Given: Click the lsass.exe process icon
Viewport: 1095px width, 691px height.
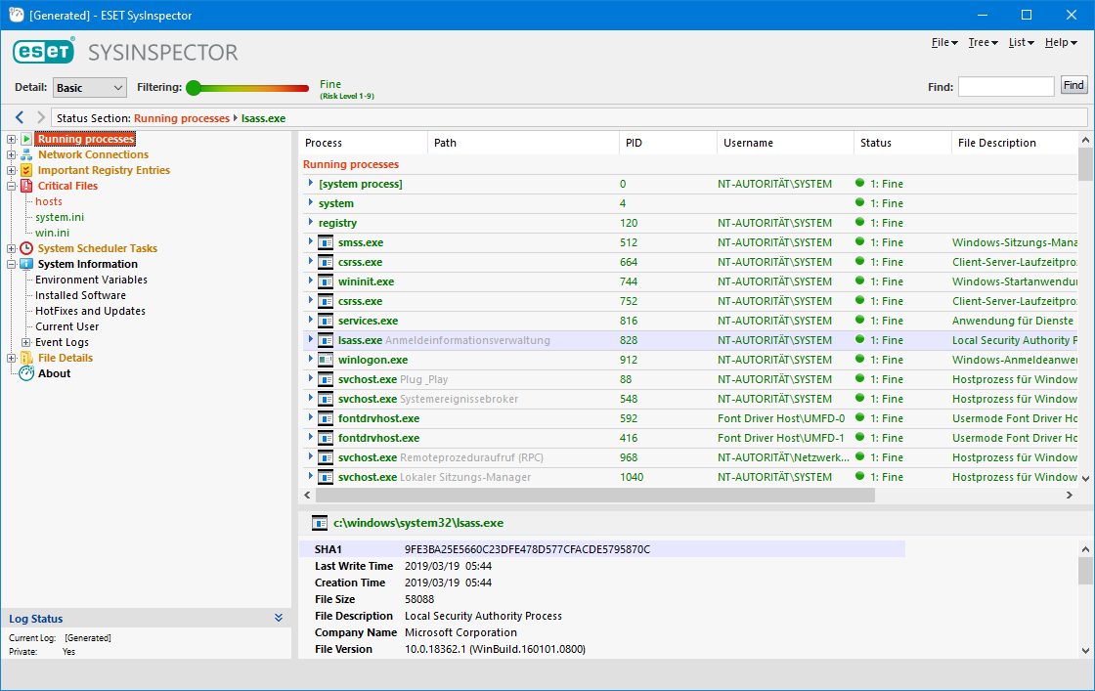Looking at the screenshot, I should tap(326, 341).
